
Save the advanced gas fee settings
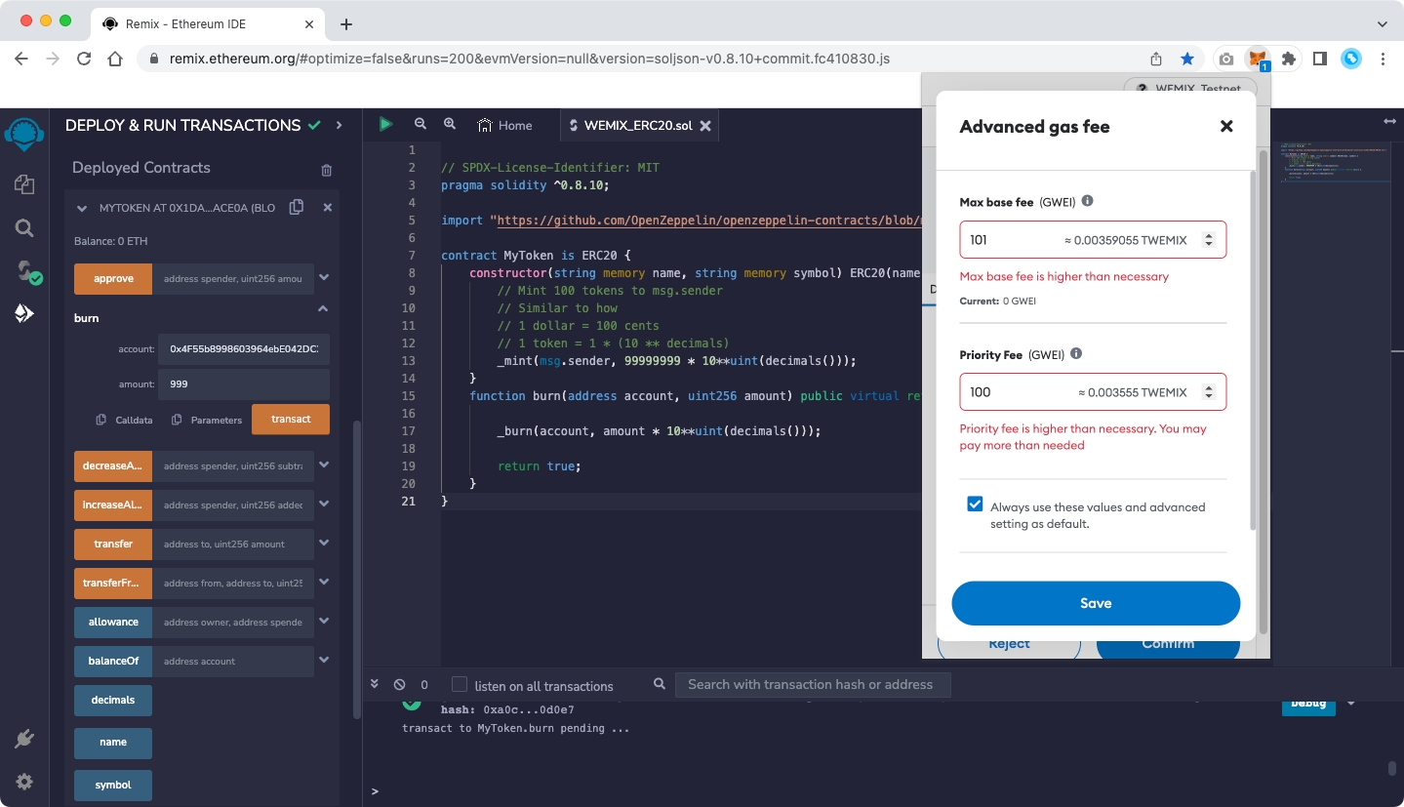tap(1095, 603)
